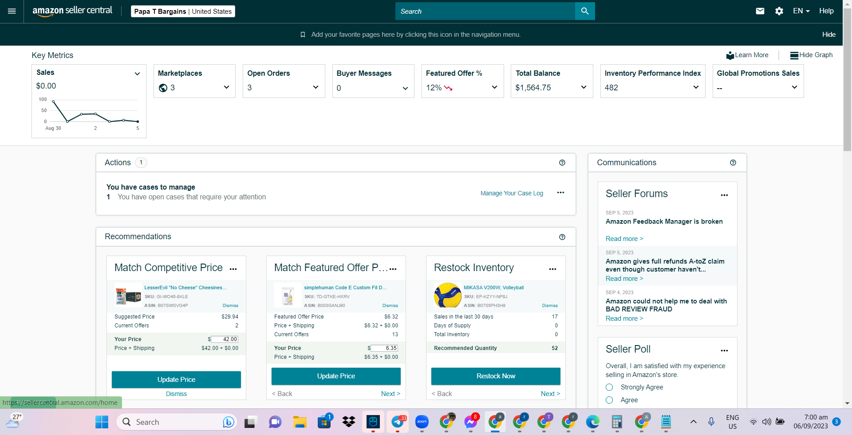Image resolution: width=852 pixels, height=435 pixels.
Task: Select the Strongly Agree poll option
Action: tap(609, 387)
